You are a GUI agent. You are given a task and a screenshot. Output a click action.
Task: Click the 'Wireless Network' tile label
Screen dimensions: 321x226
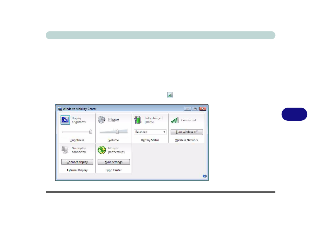click(186, 140)
